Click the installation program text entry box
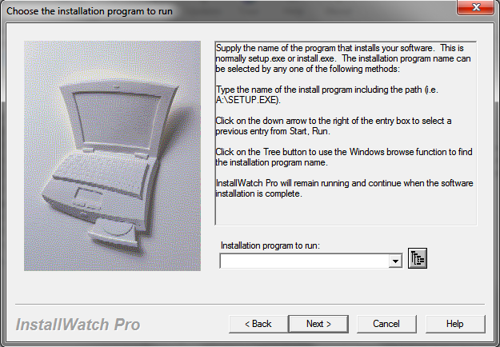 (x=303, y=261)
